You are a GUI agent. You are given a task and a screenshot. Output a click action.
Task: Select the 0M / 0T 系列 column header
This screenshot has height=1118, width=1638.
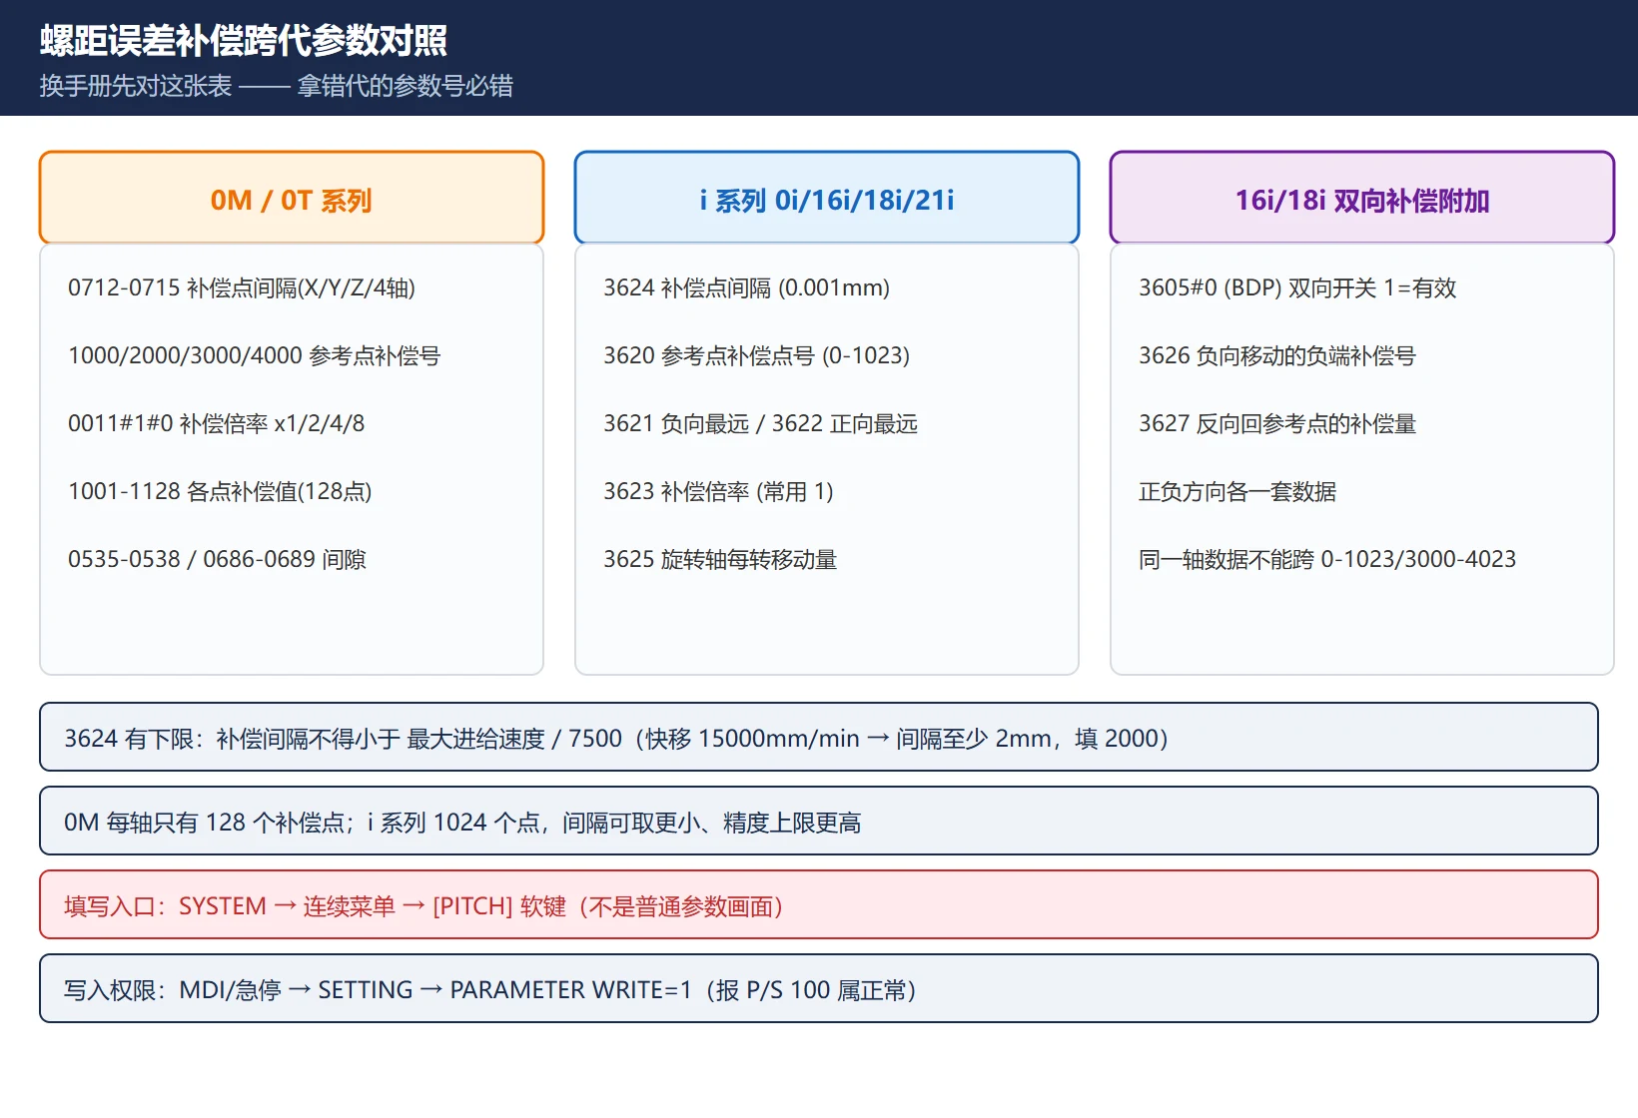[292, 198]
